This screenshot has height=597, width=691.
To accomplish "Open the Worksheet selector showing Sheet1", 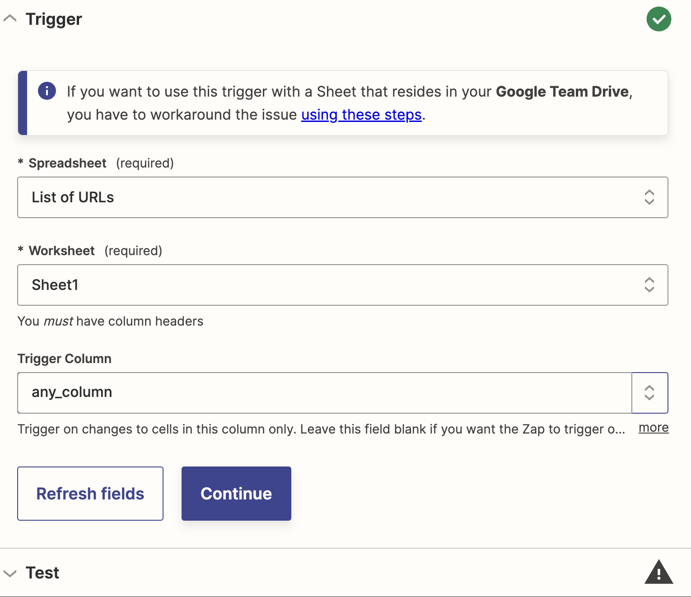I will pos(316,285).
